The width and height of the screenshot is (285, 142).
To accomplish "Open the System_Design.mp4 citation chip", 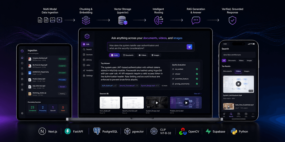I will (x=150, y=86).
